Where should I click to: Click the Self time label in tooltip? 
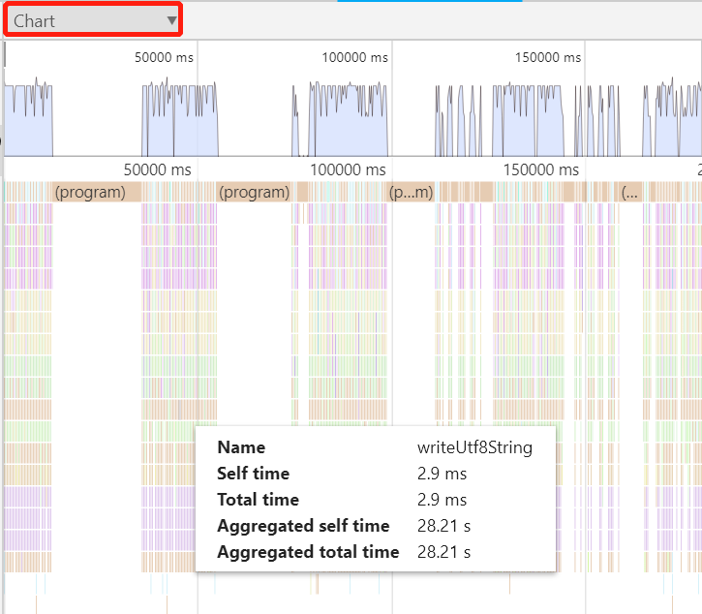click(x=253, y=474)
